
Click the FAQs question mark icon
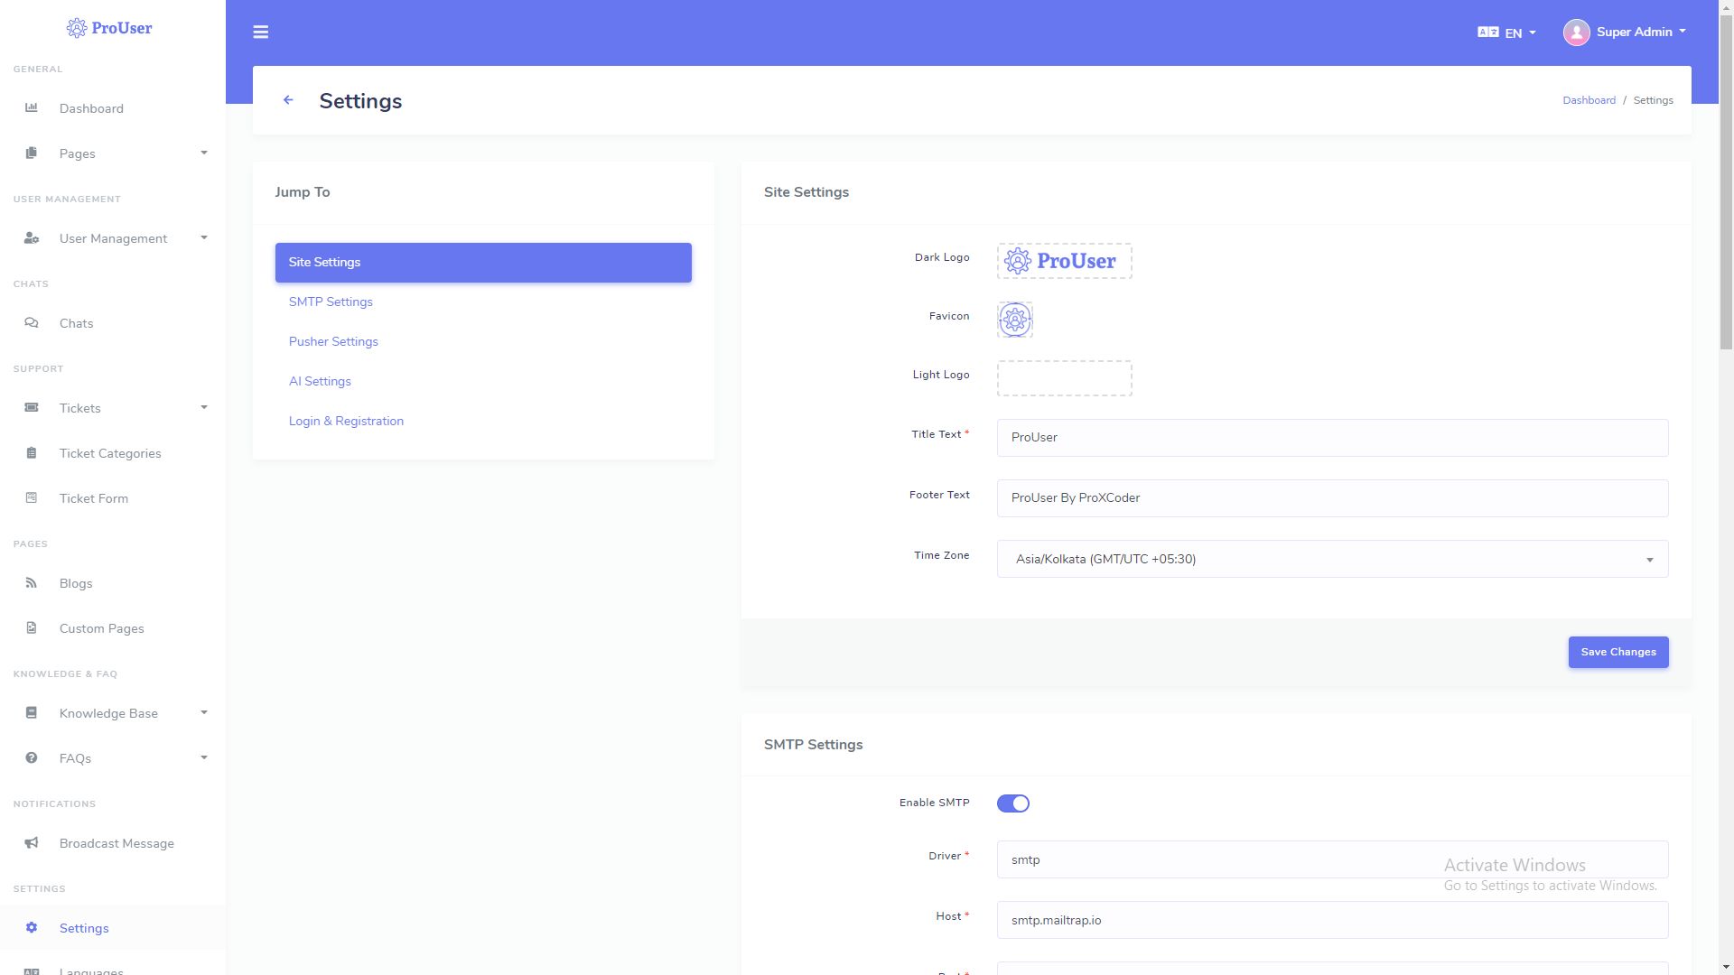coord(32,758)
